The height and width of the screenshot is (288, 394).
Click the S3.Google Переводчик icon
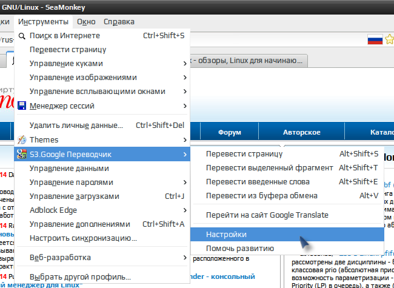pyautogui.click(x=22, y=154)
